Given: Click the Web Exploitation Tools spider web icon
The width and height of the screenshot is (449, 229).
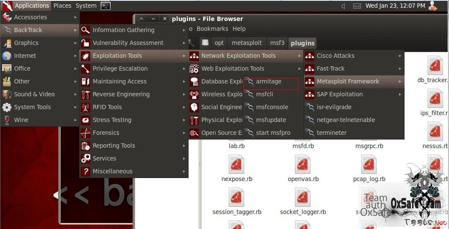Looking at the screenshot, I should coord(194,69).
